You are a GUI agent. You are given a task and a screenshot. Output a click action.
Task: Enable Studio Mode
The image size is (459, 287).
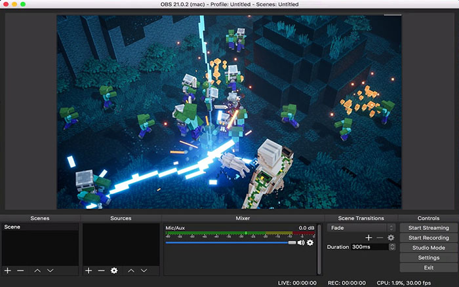(429, 248)
